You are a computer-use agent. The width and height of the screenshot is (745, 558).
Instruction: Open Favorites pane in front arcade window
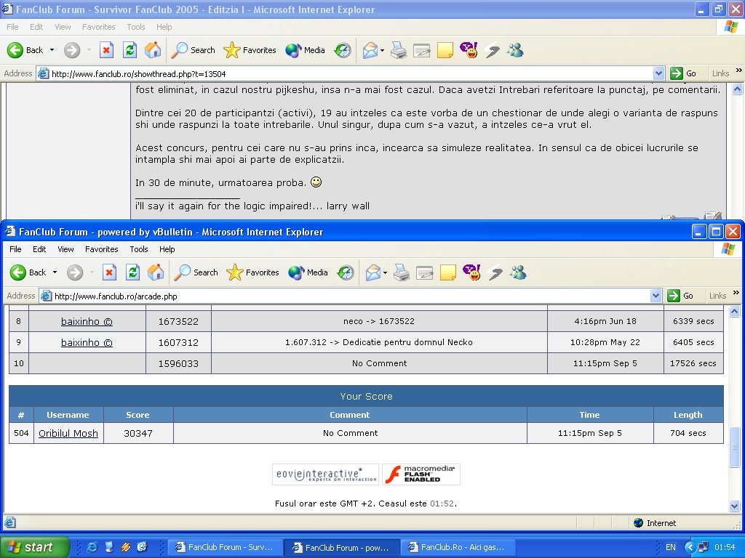click(252, 272)
